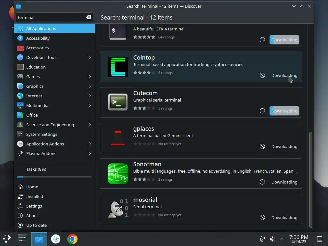The image size is (328, 246).
Task: Open System Settings from the taskbar
Action: (x=22, y=239)
